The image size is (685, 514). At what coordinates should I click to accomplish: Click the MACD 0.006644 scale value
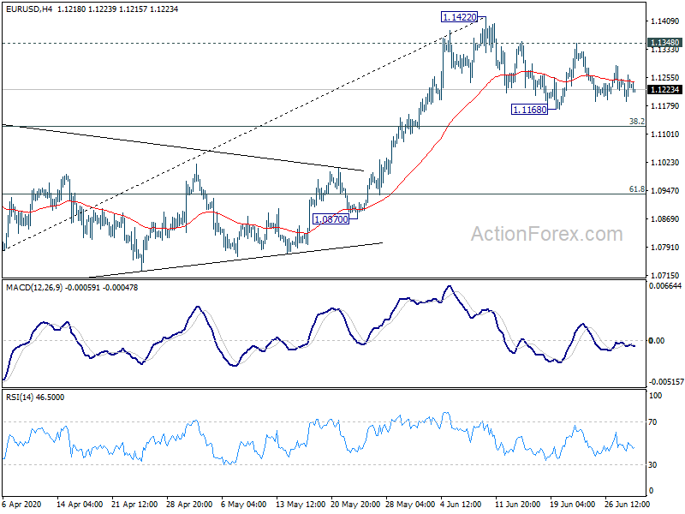click(x=665, y=286)
